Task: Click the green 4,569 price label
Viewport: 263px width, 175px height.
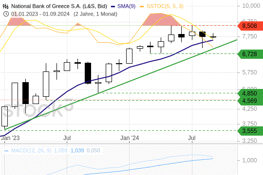Action: (x=250, y=101)
